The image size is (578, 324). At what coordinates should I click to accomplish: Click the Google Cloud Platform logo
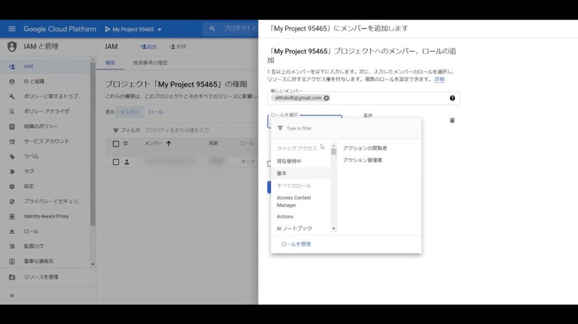point(60,29)
